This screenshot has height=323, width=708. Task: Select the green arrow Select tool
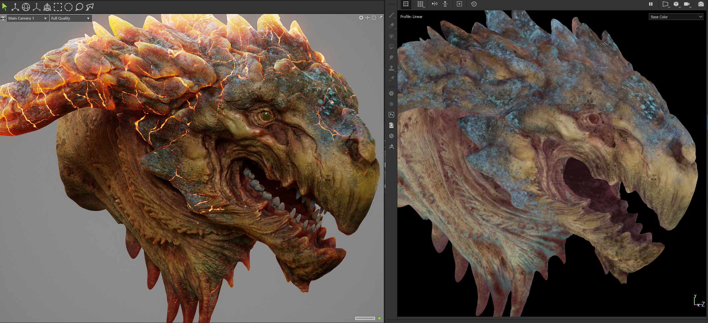tap(4, 7)
